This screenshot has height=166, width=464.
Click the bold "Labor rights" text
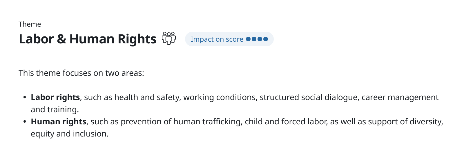[x=55, y=97]
